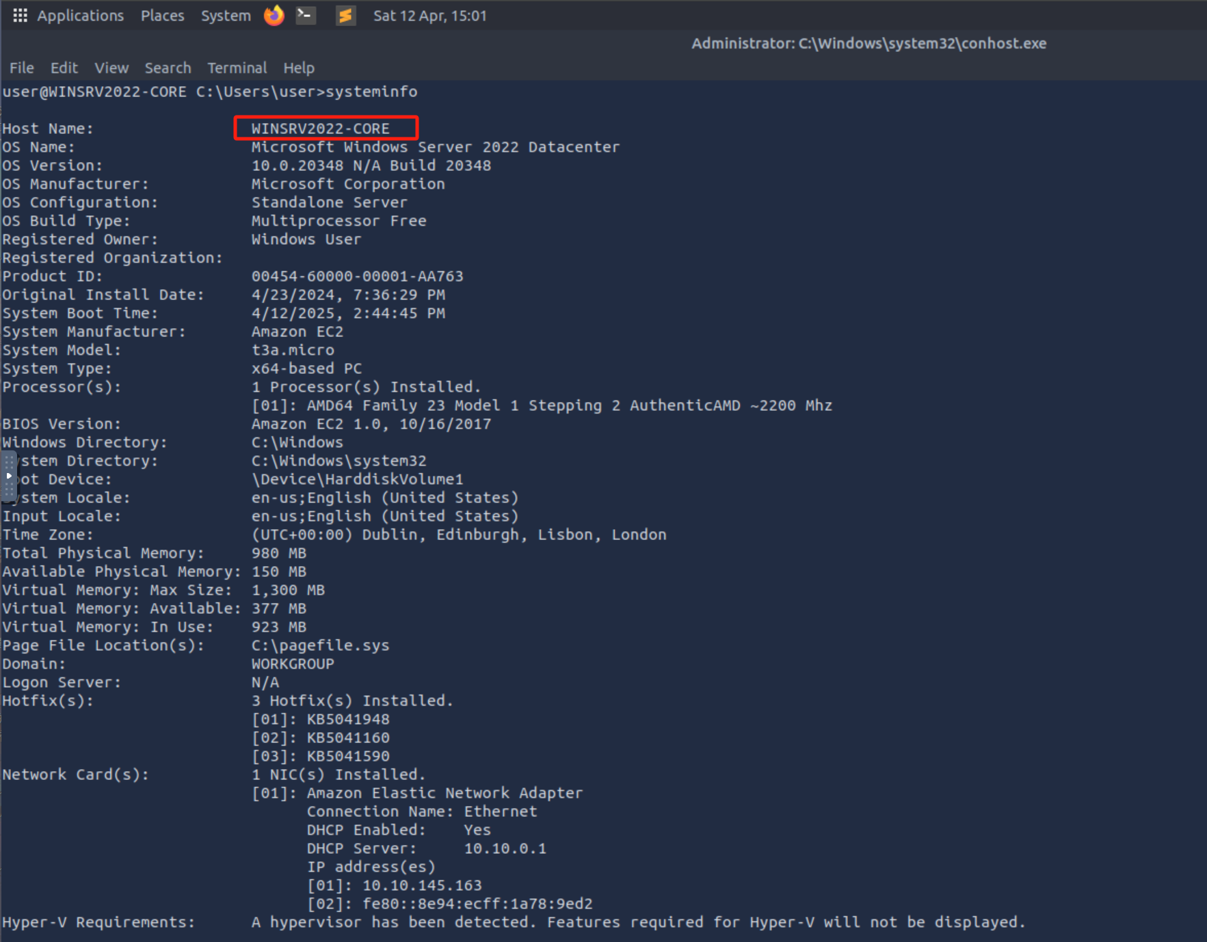Image resolution: width=1207 pixels, height=942 pixels.
Task: Click the systeminfo command prompt line
Action: click(209, 92)
